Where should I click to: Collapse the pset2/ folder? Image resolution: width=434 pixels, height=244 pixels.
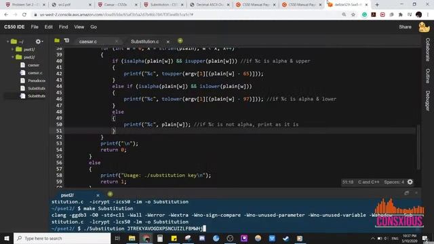(x=12, y=57)
